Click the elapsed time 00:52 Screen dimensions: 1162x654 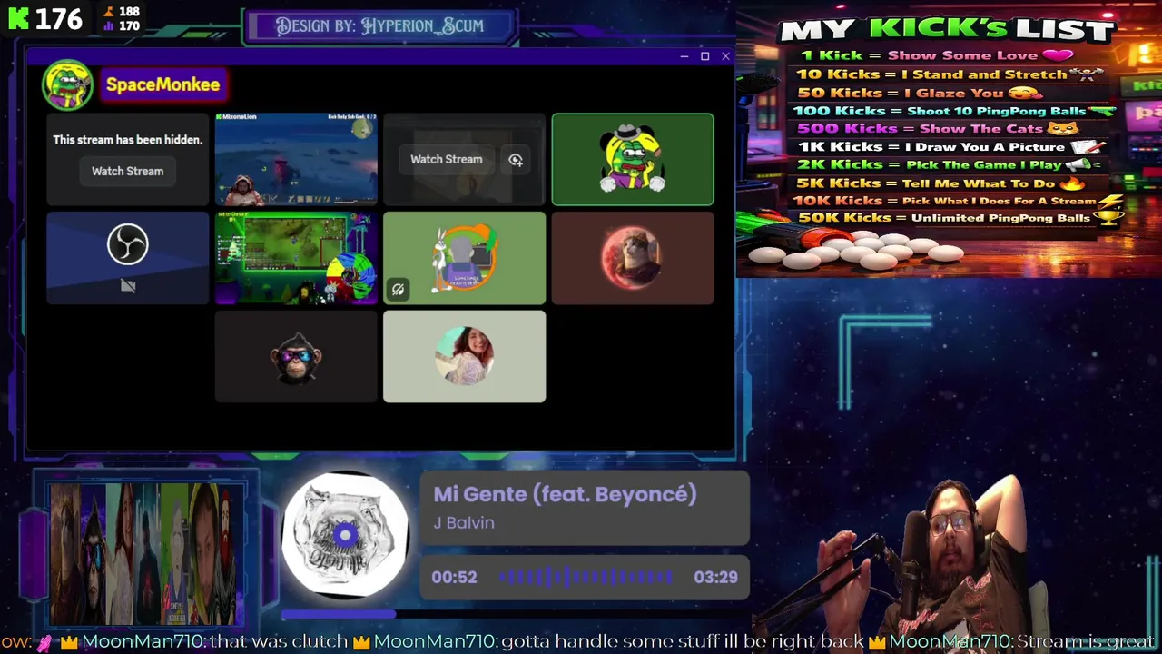454,577
